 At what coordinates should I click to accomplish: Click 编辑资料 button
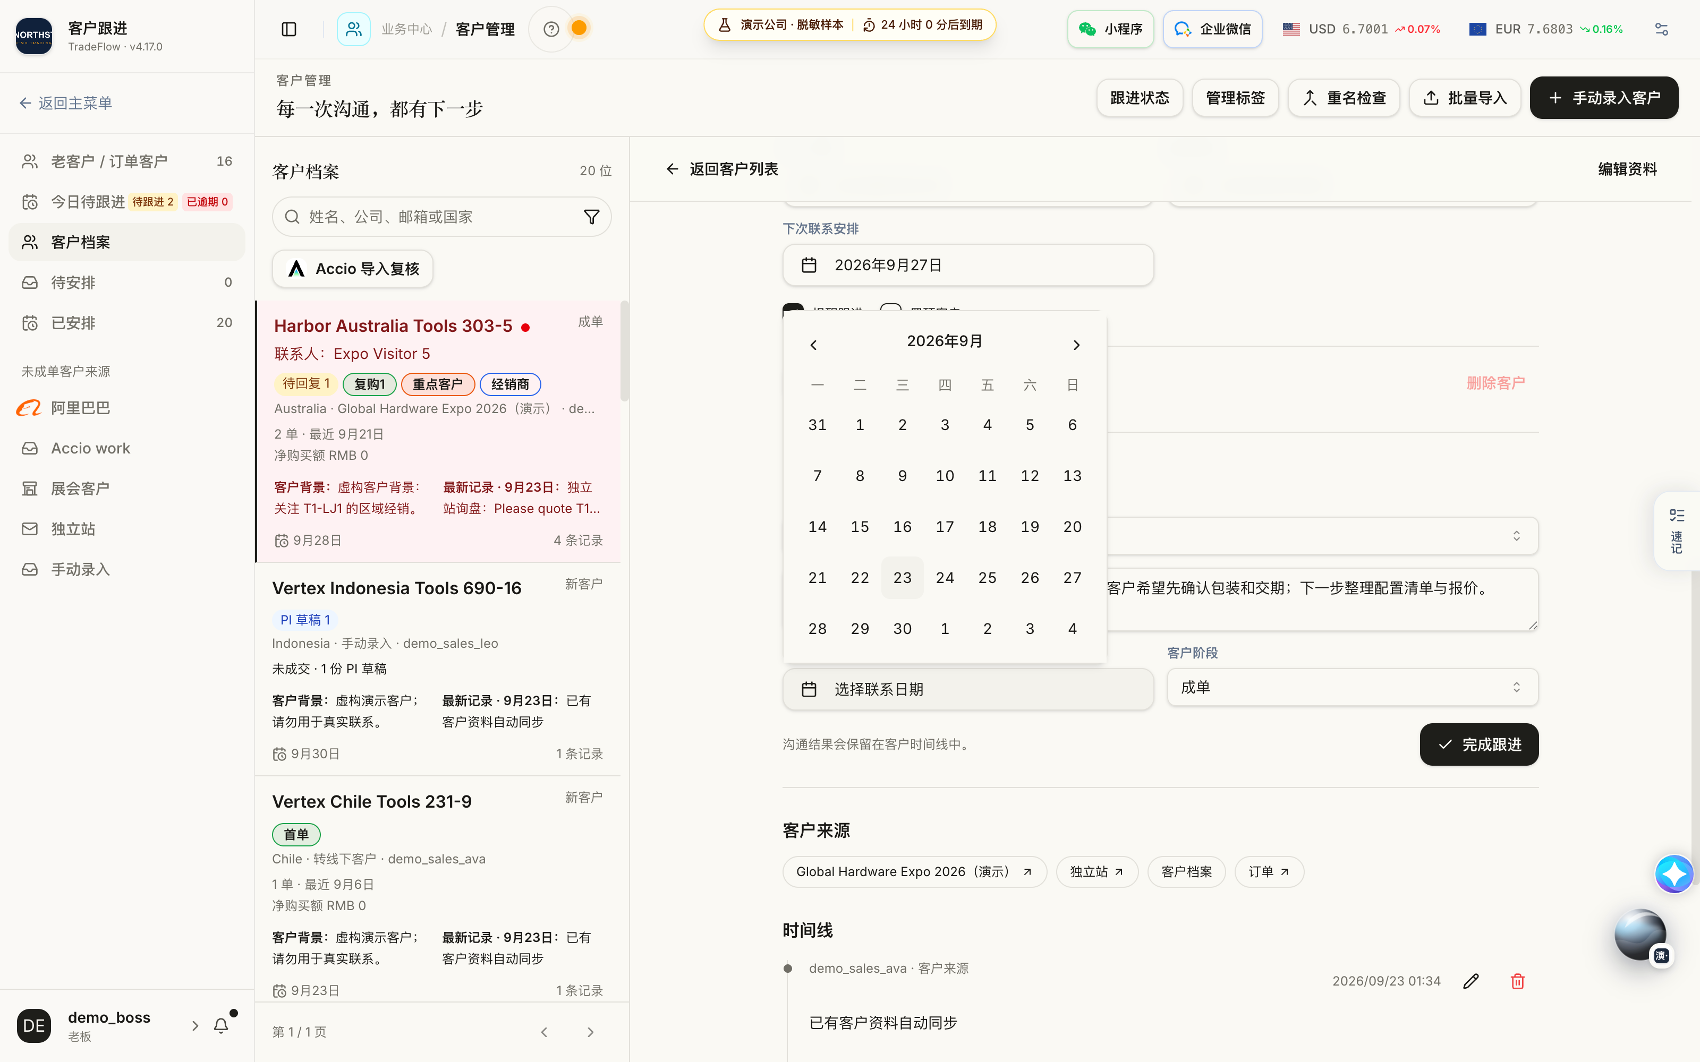(x=1627, y=169)
